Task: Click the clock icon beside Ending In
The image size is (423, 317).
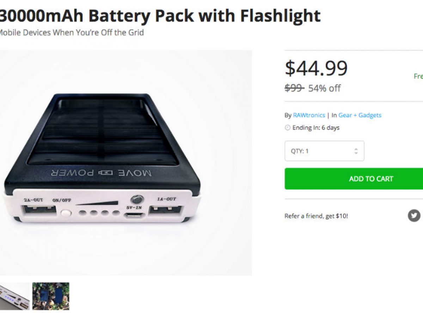Action: [x=288, y=128]
